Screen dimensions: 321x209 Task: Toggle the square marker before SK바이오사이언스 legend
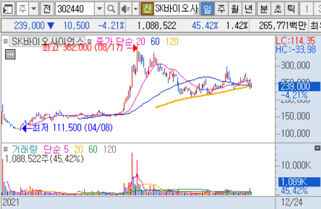click(6, 41)
